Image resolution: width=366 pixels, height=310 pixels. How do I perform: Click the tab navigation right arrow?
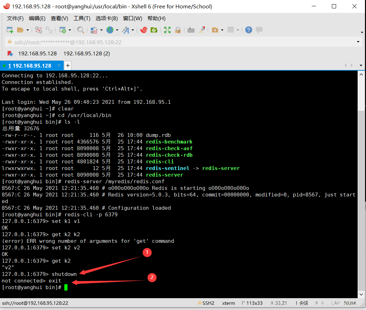(x=351, y=65)
